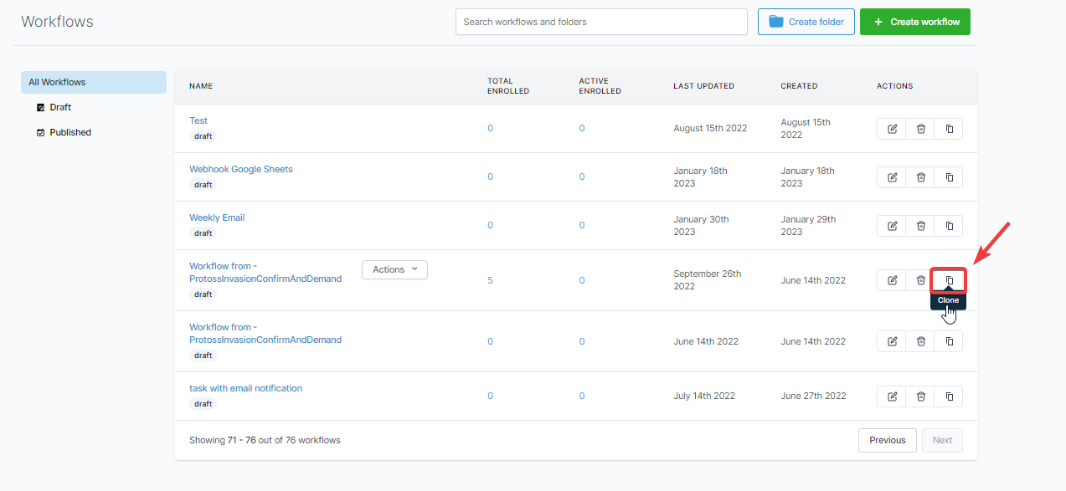Screen dimensions: 1066x491
Task: Edit the task with email notification workflow
Action: point(892,396)
